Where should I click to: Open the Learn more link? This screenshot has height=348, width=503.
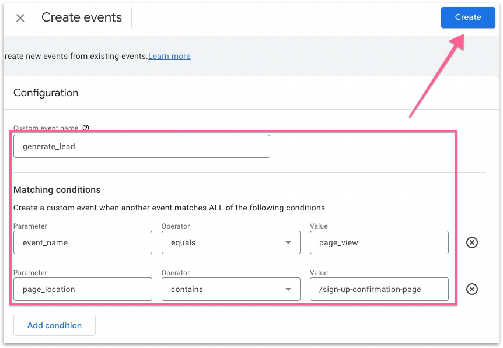tap(169, 57)
